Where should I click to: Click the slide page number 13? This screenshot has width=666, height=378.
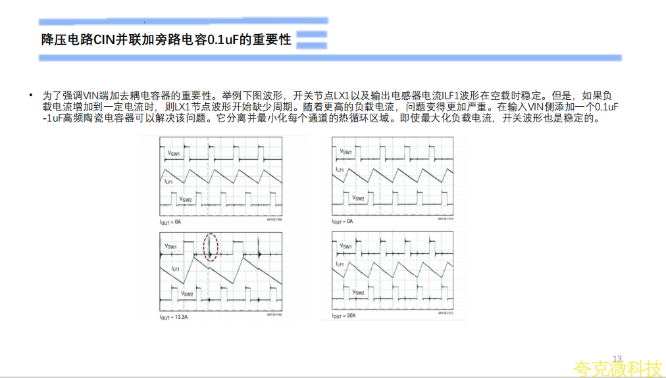tap(617, 358)
